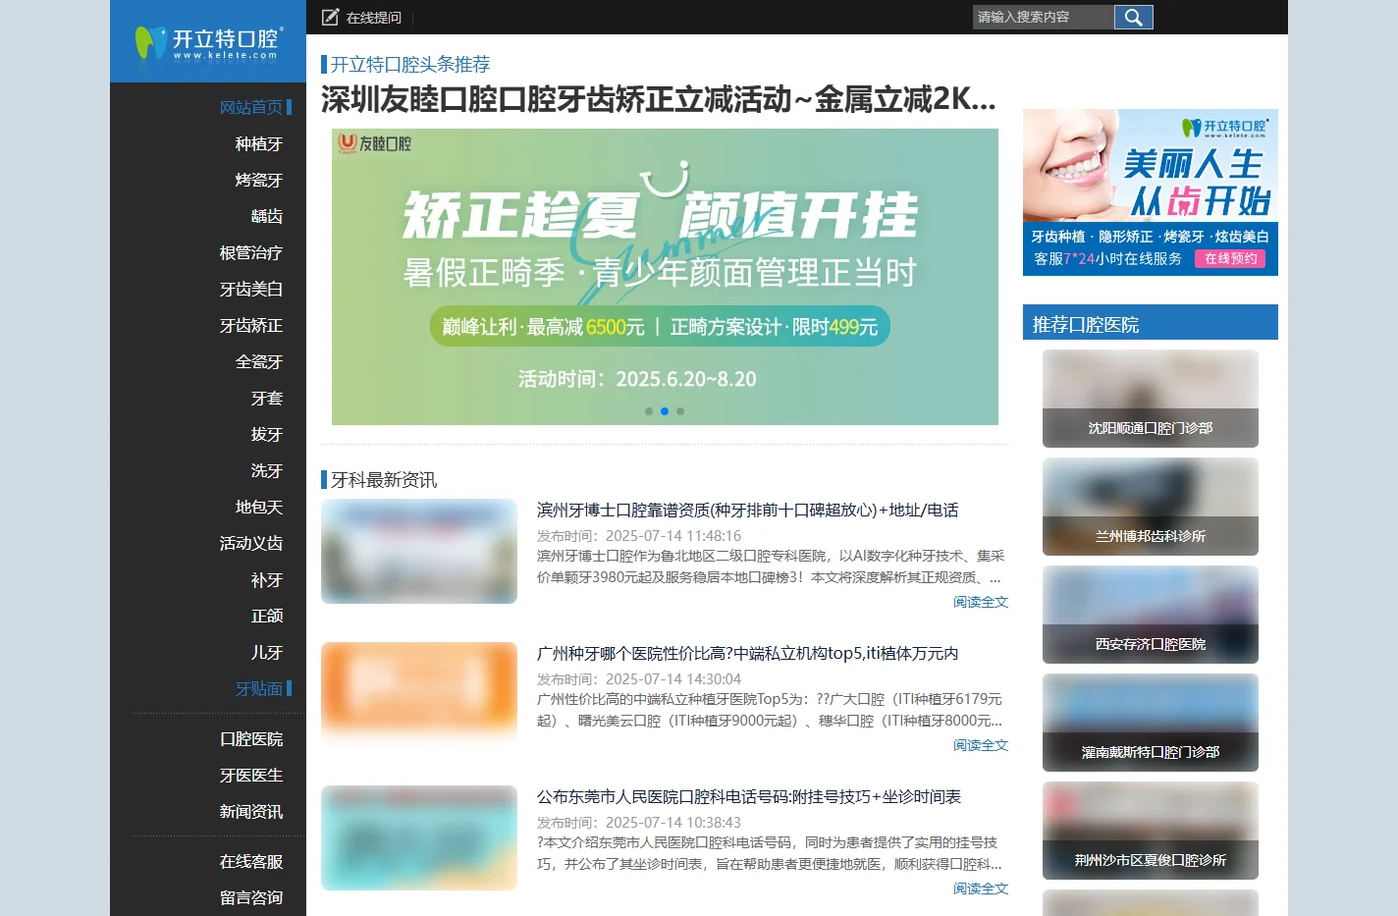
Task: Open 兰州博邦齿科诊所 hospital card
Action: point(1151,507)
